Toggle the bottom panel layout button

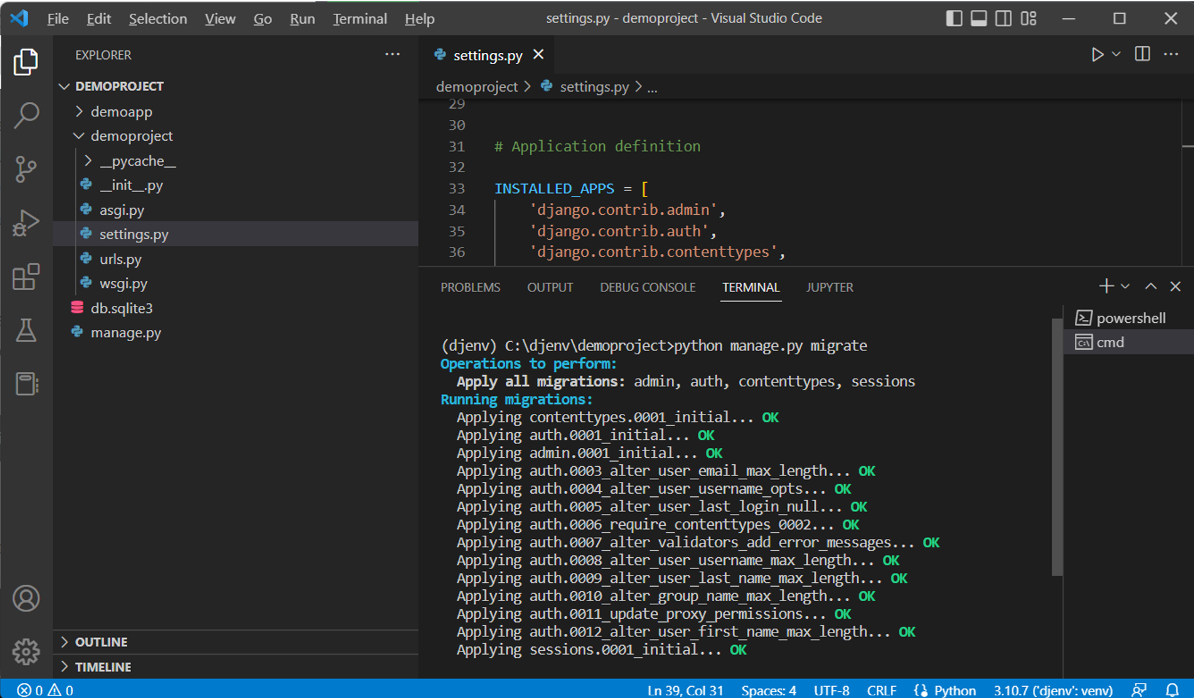point(979,18)
